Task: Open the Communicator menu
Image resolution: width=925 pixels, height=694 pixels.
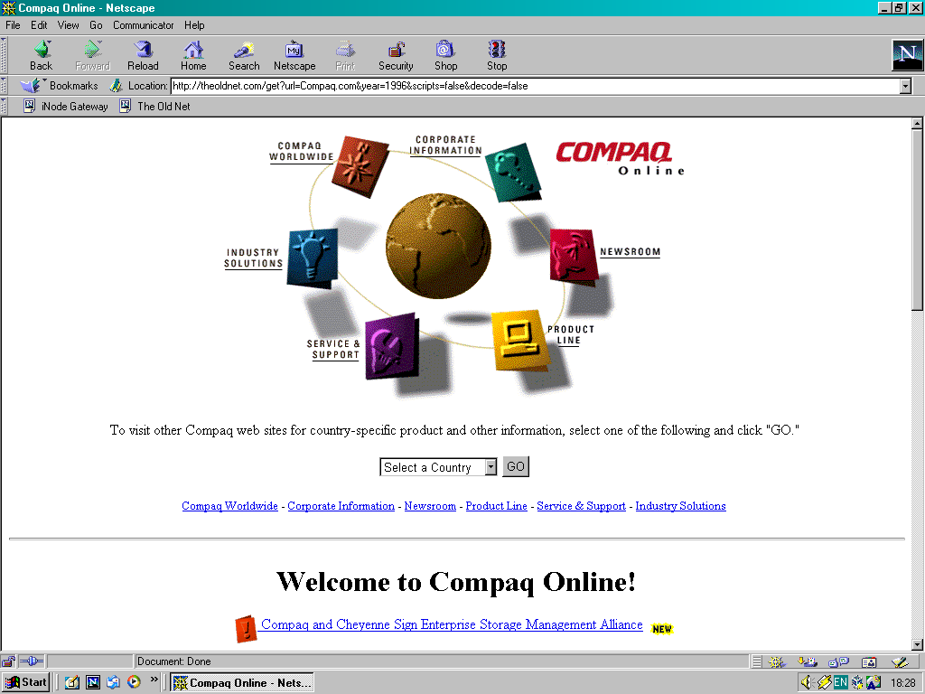Action: pos(144,25)
